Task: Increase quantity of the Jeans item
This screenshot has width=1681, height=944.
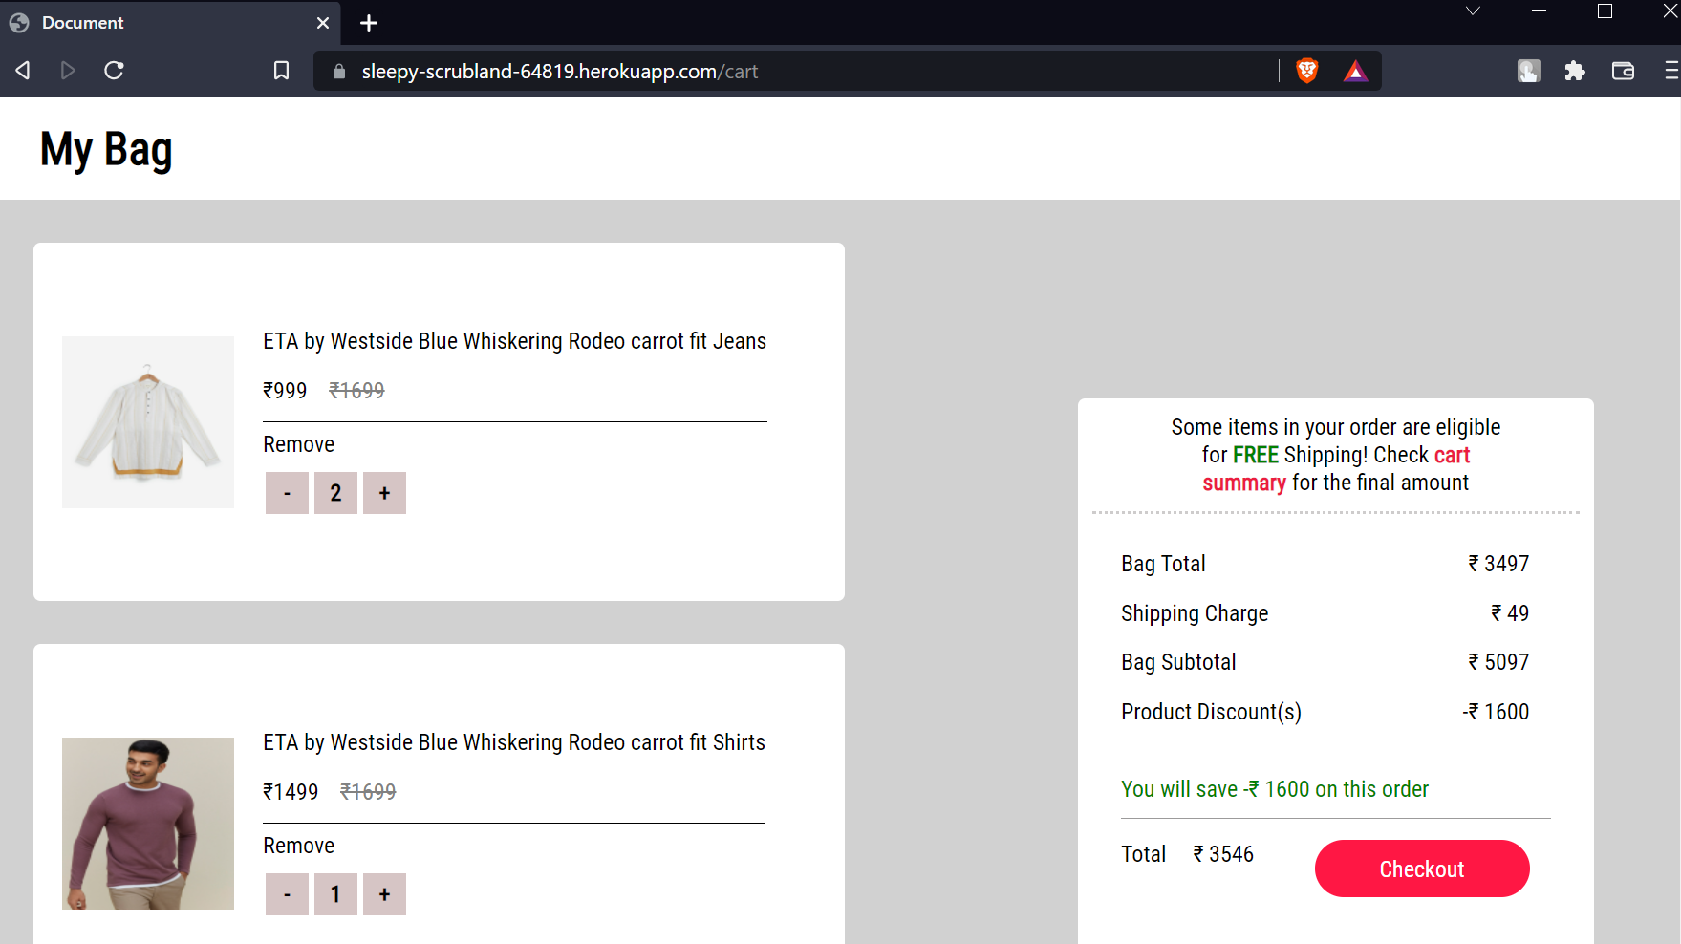Action: pos(384,493)
